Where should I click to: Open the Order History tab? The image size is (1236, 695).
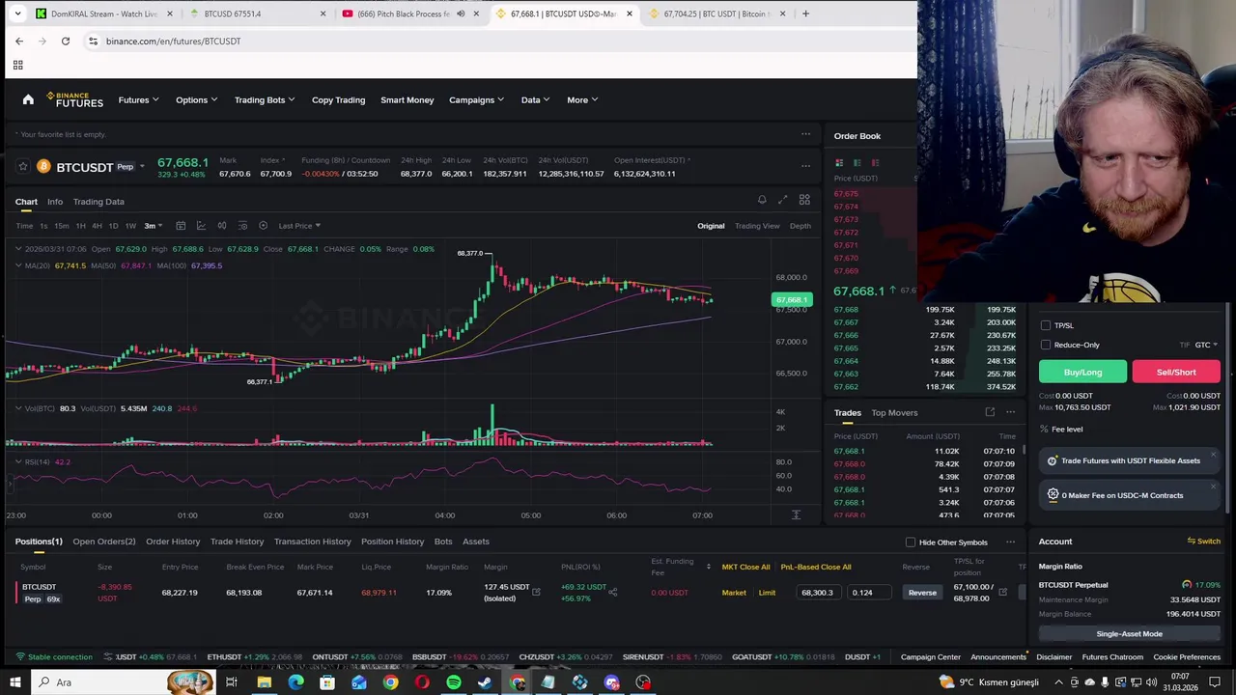[x=173, y=542]
